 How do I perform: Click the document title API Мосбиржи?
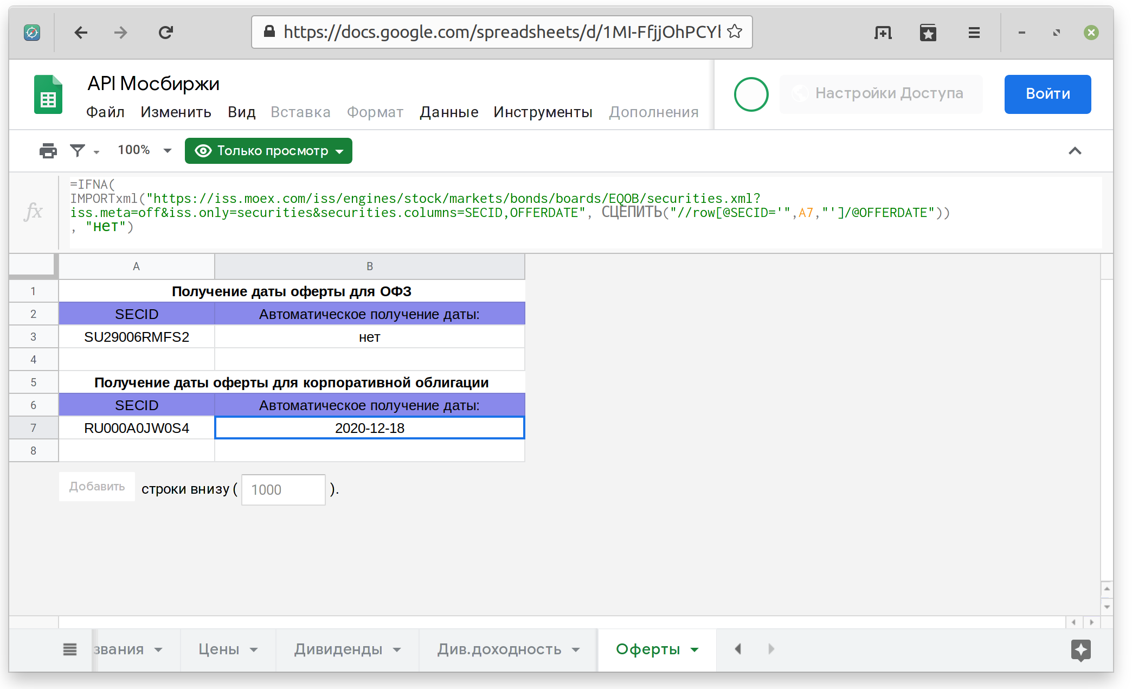tap(153, 84)
